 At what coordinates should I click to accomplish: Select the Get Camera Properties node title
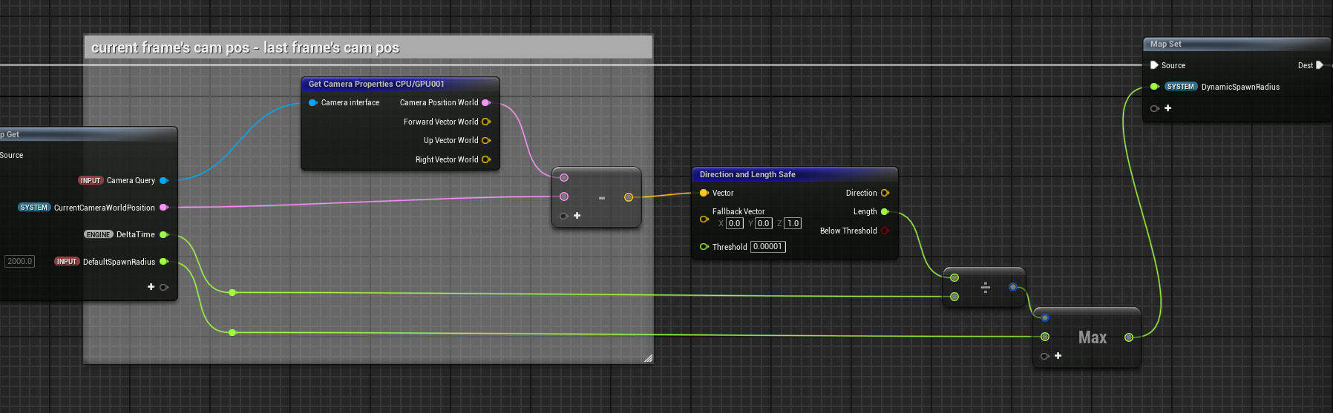[376, 84]
